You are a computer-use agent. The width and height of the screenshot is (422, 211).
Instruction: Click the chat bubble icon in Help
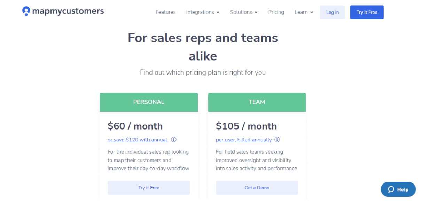pyautogui.click(x=391, y=189)
